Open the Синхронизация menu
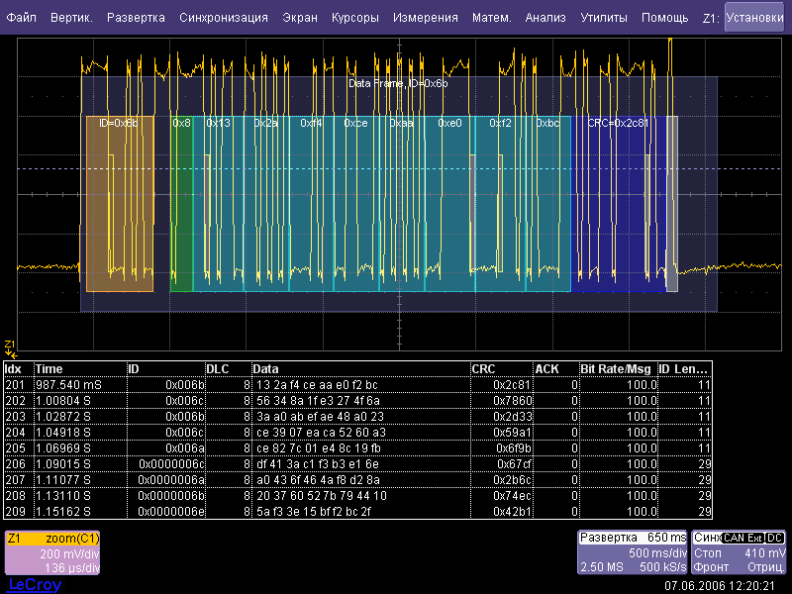Viewport: 792px width, 594px height. 224,18
